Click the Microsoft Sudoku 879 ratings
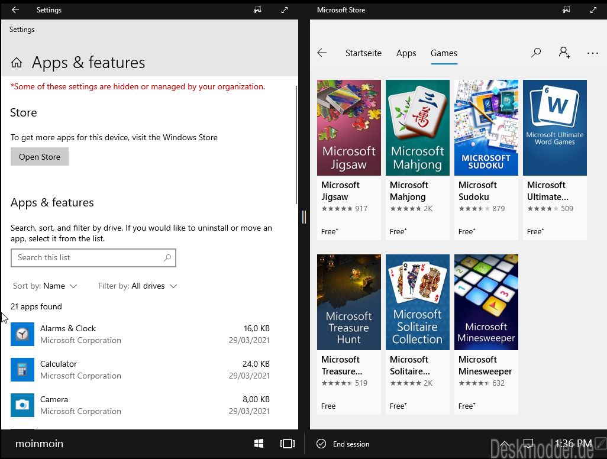This screenshot has width=607, height=459. pos(482,209)
